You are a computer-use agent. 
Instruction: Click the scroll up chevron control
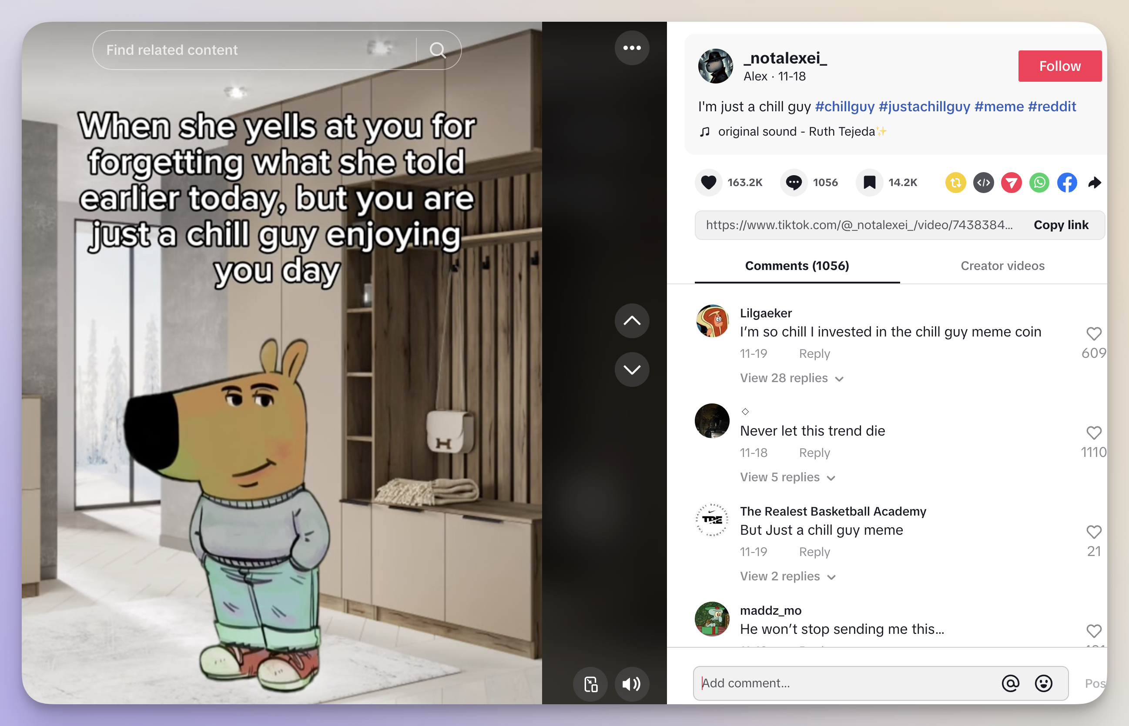pyautogui.click(x=633, y=321)
